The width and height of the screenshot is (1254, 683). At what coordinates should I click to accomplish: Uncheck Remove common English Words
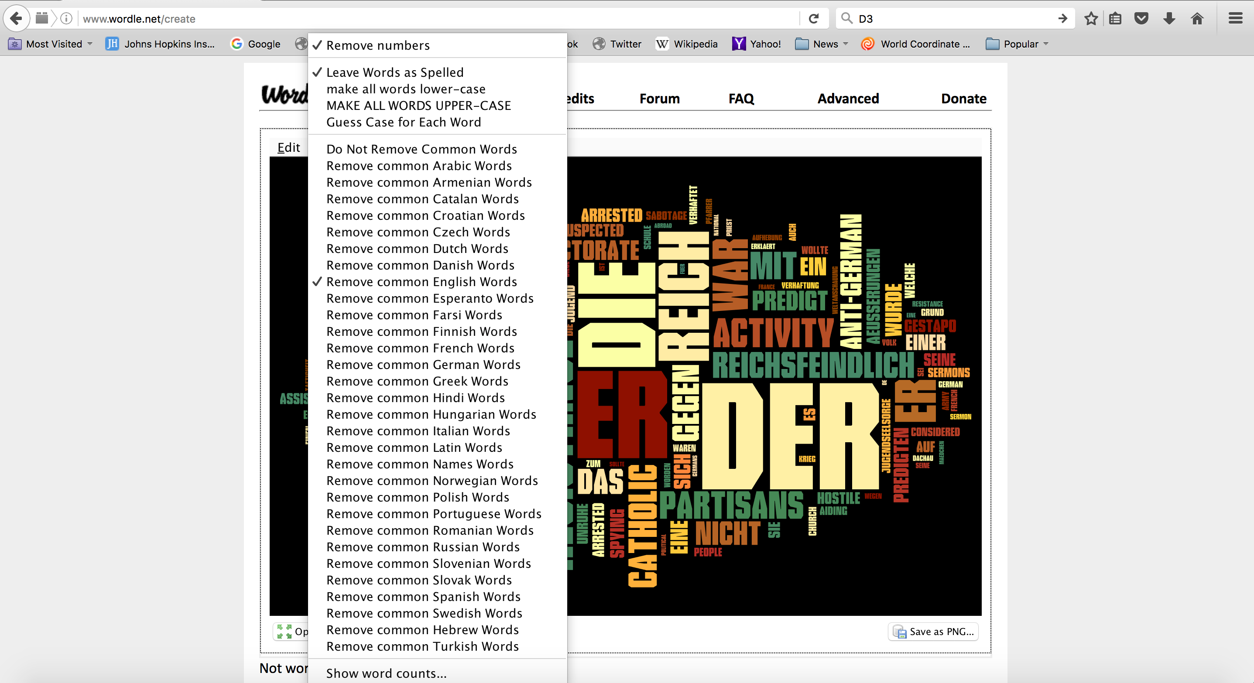click(421, 282)
